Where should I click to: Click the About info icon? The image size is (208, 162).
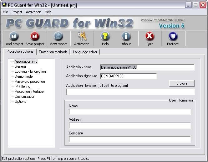tap(126, 36)
